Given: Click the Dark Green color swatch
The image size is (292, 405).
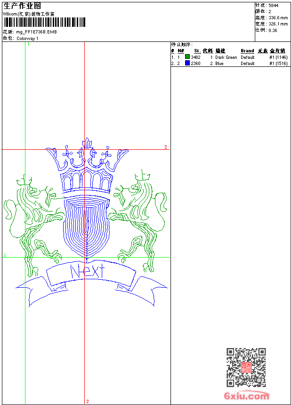Looking at the screenshot, I should pyautogui.click(x=187, y=57).
